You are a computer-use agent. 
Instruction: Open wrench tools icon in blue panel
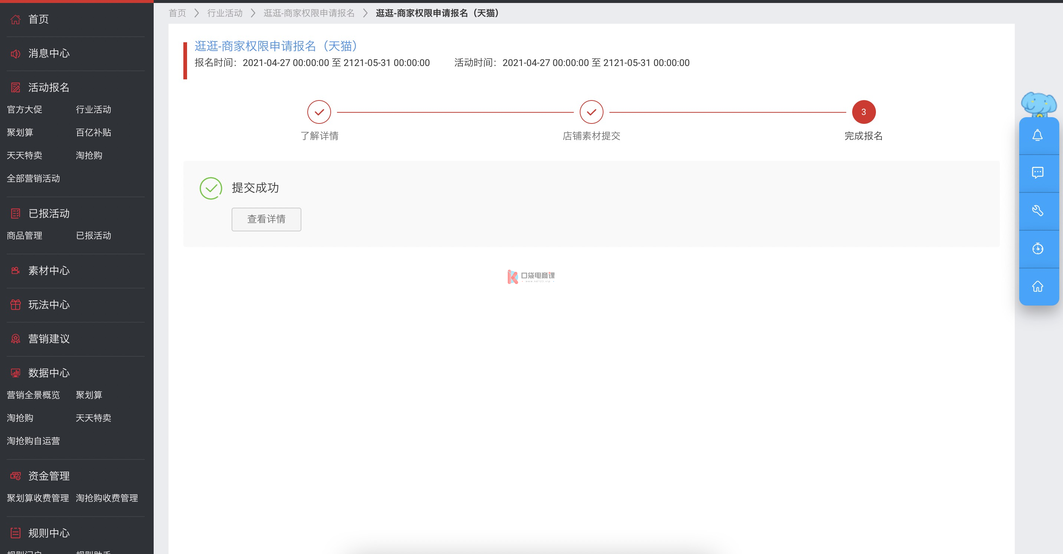tap(1037, 211)
